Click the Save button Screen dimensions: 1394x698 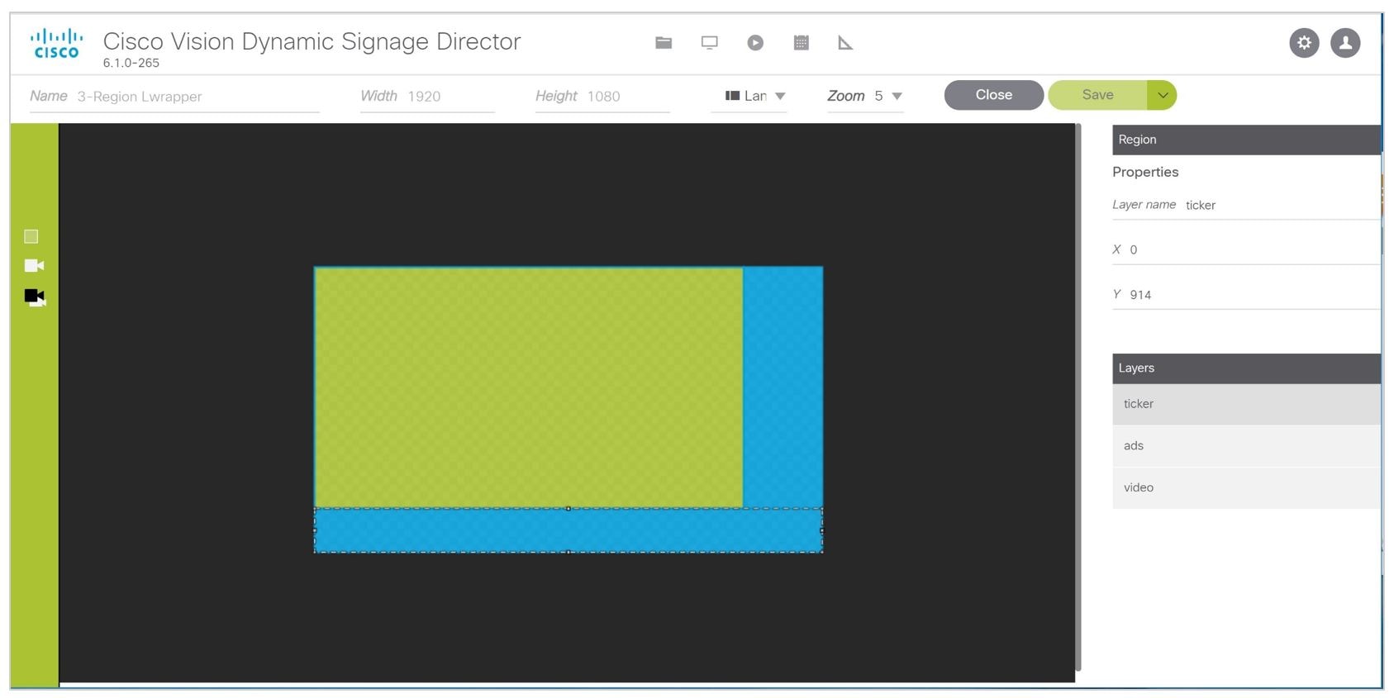(x=1097, y=95)
